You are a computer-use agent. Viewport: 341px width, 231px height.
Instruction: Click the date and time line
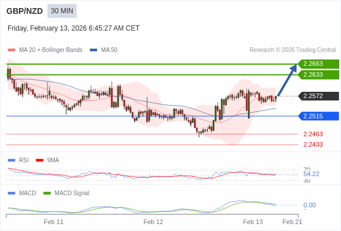click(x=73, y=28)
